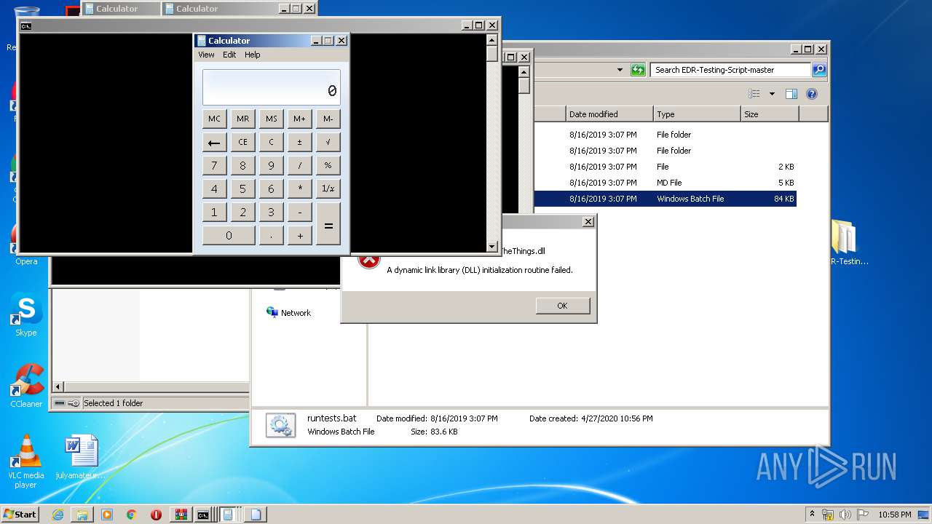Image resolution: width=932 pixels, height=524 pixels.
Task: Switch to the command prompt taskbar button
Action: click(204, 515)
